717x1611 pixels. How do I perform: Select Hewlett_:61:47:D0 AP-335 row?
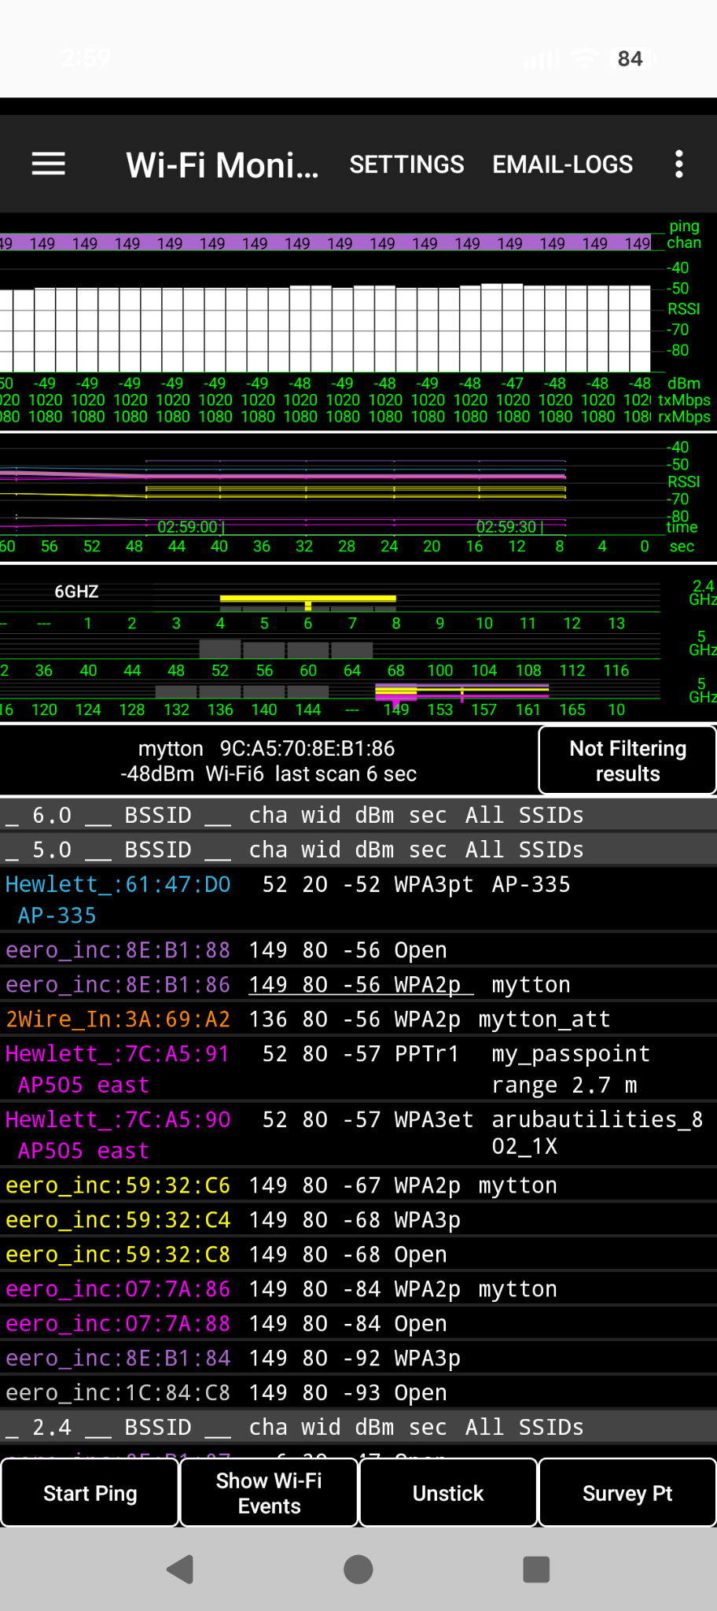coord(358,899)
